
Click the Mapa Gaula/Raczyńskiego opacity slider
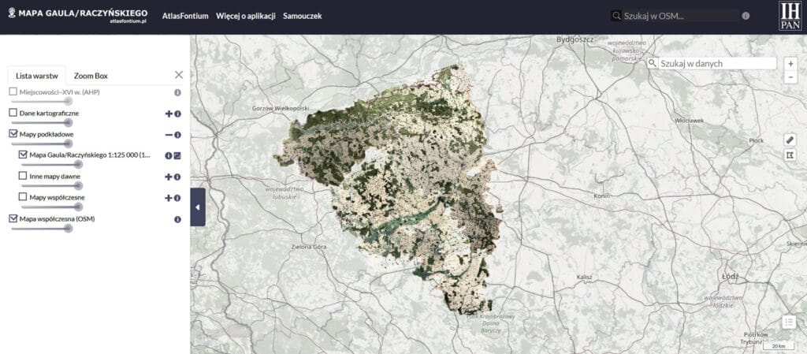coord(55,165)
